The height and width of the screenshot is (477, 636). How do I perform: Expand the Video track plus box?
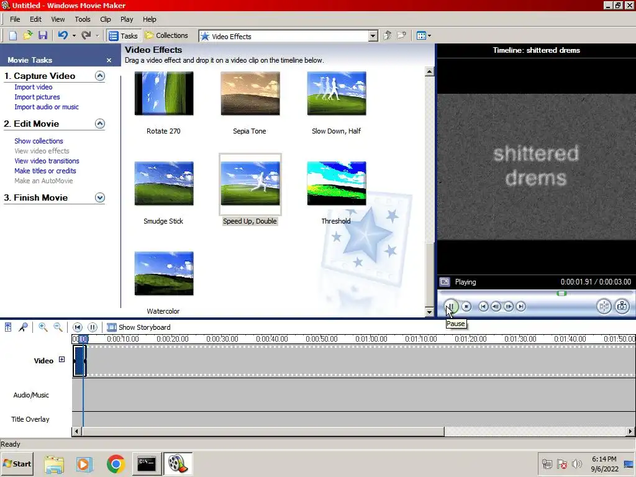pyautogui.click(x=61, y=360)
